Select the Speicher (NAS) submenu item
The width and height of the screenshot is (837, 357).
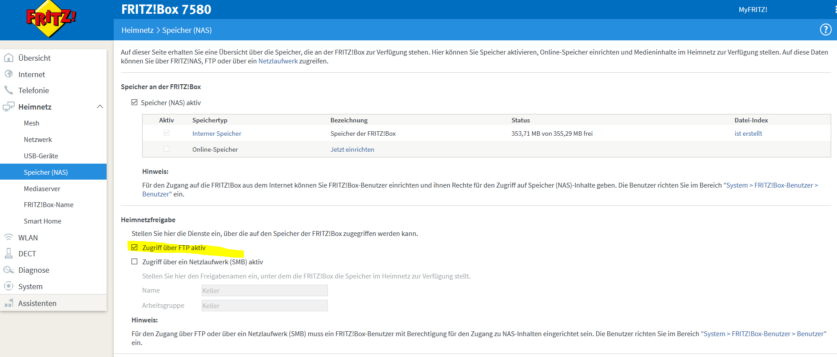[53, 172]
